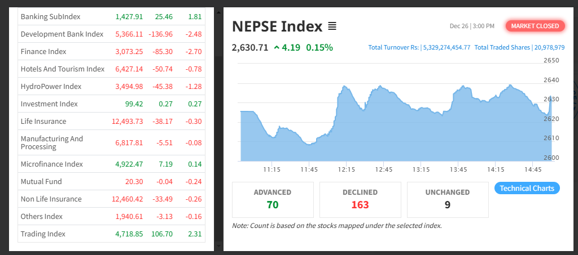Viewport: 578px width, 255px height.
Task: Click the green up-arrow change indicator
Action: (277, 47)
